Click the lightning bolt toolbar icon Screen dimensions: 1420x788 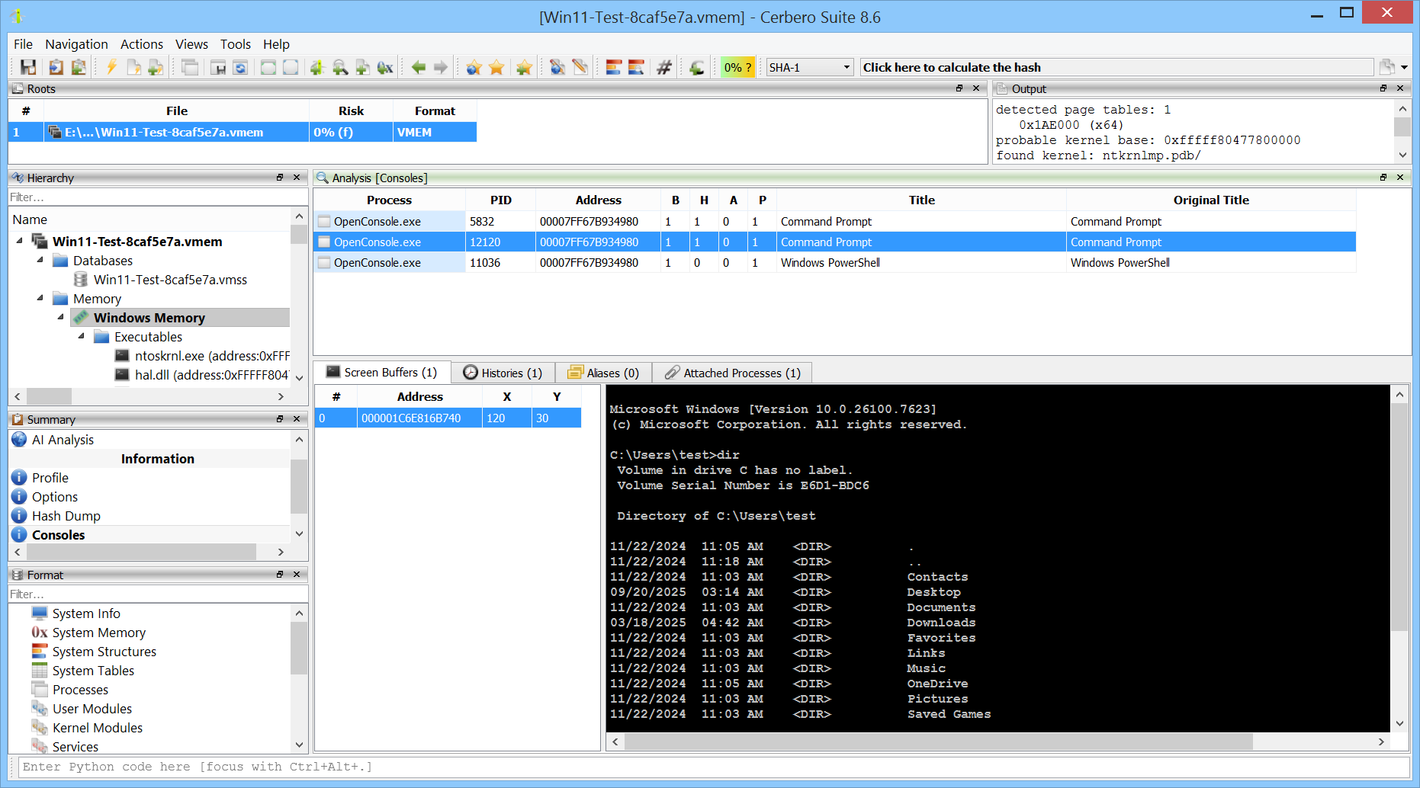(x=111, y=68)
